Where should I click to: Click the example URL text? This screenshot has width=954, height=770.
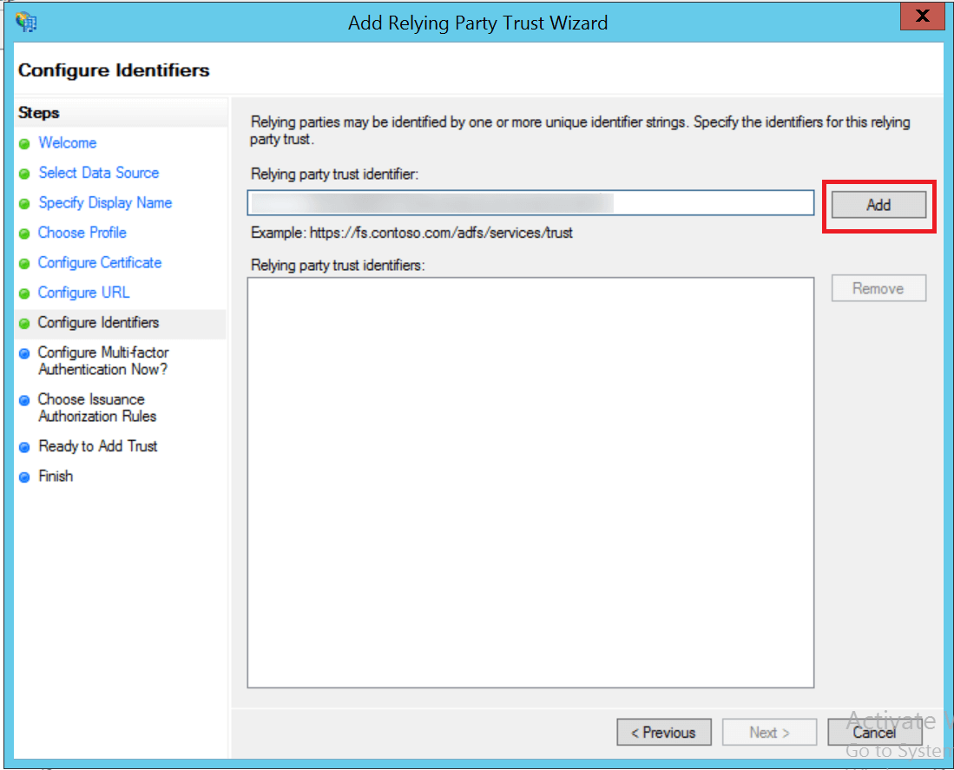pyautogui.click(x=441, y=233)
